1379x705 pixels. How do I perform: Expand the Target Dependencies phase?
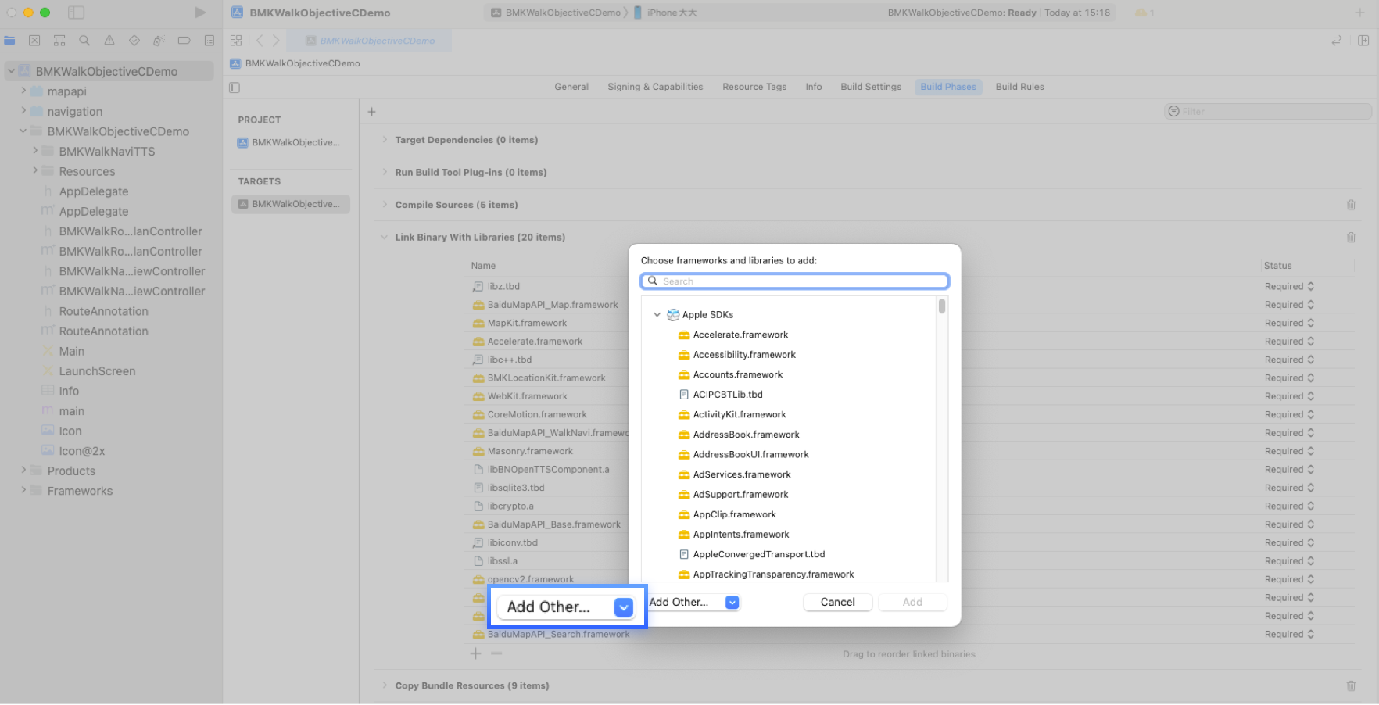(385, 140)
